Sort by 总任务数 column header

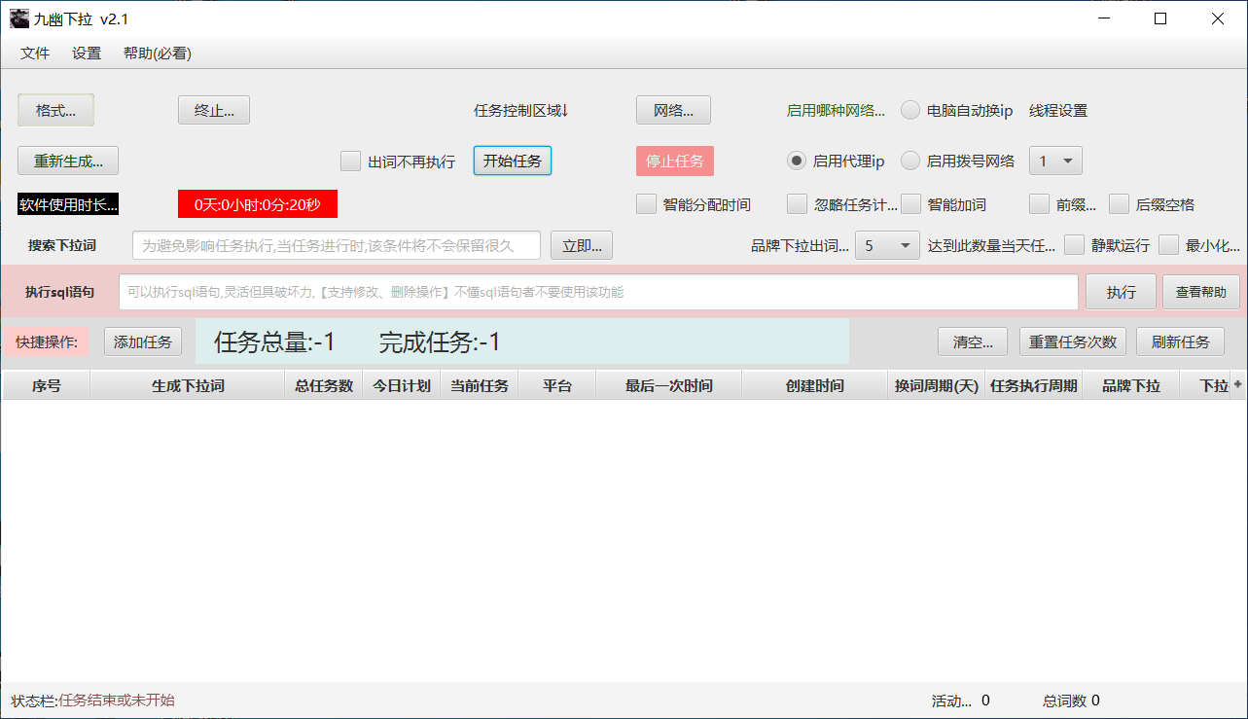323,385
